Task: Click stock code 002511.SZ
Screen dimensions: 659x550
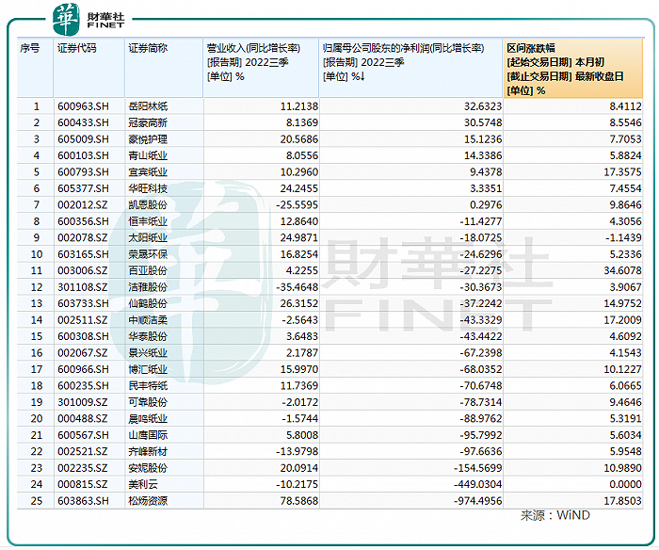Action: point(83,320)
